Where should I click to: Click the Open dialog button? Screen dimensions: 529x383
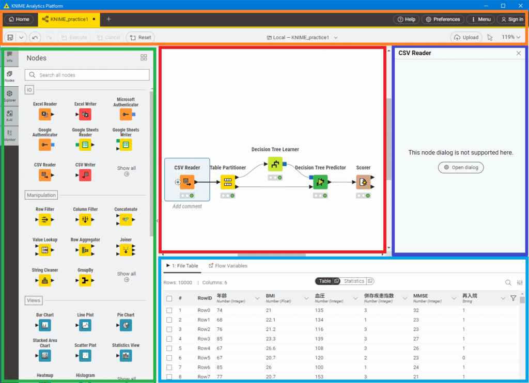coord(461,167)
